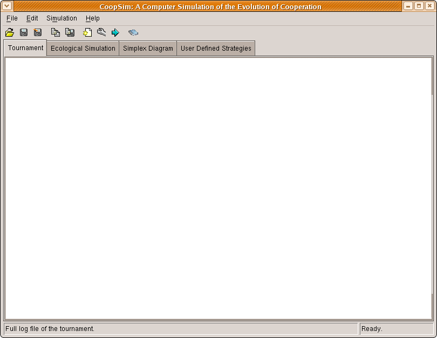Click the help book icon in toolbar

point(133,32)
